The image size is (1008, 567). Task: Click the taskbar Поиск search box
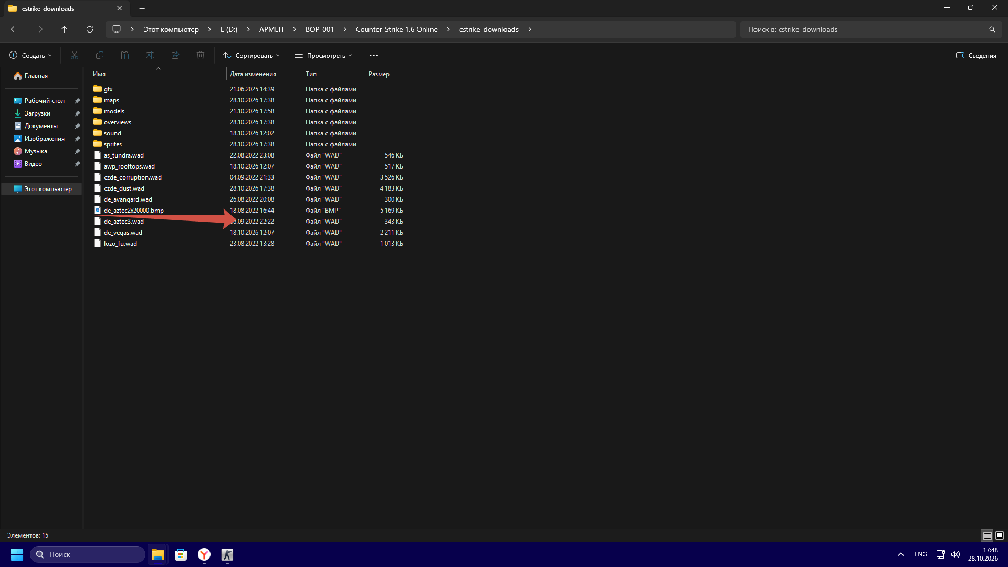pos(88,554)
